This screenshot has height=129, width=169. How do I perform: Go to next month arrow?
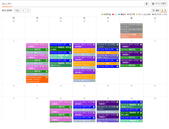(x=28, y=10)
